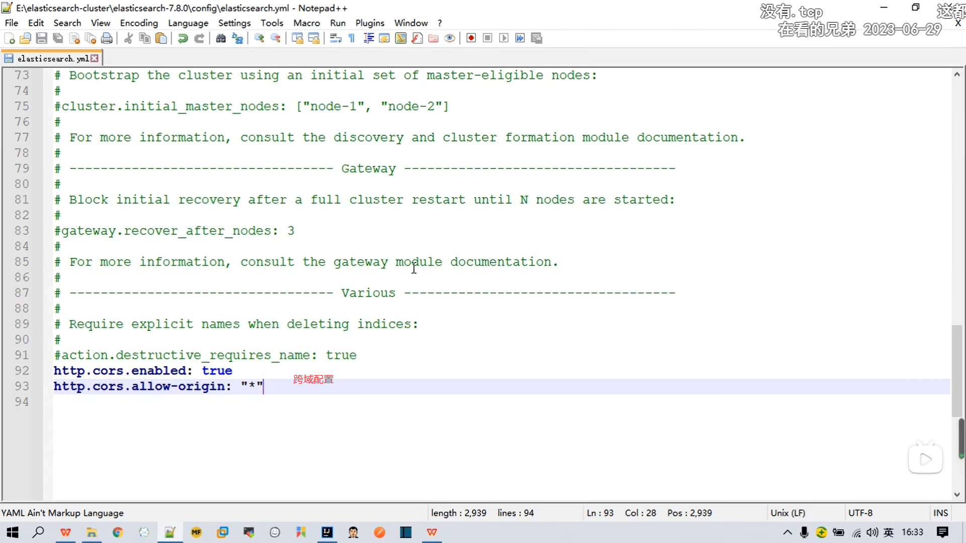Click the Play macro toolbar icon

click(504, 38)
